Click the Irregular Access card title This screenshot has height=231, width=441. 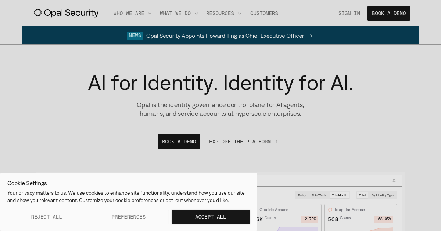pos(350,210)
